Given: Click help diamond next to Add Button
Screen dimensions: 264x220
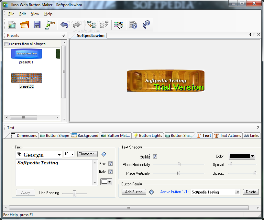Looking at the screenshot, I should point(151,192).
